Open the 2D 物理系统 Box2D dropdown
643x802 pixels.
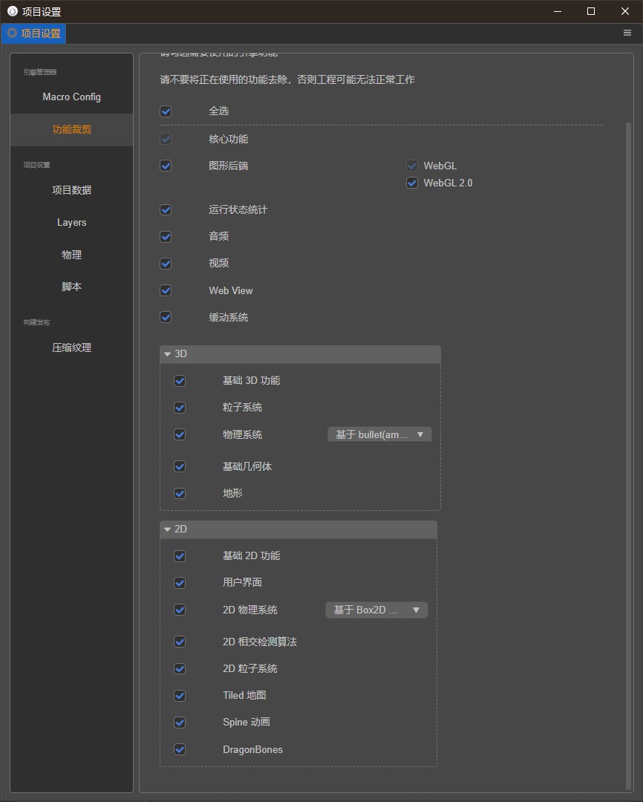click(x=376, y=610)
